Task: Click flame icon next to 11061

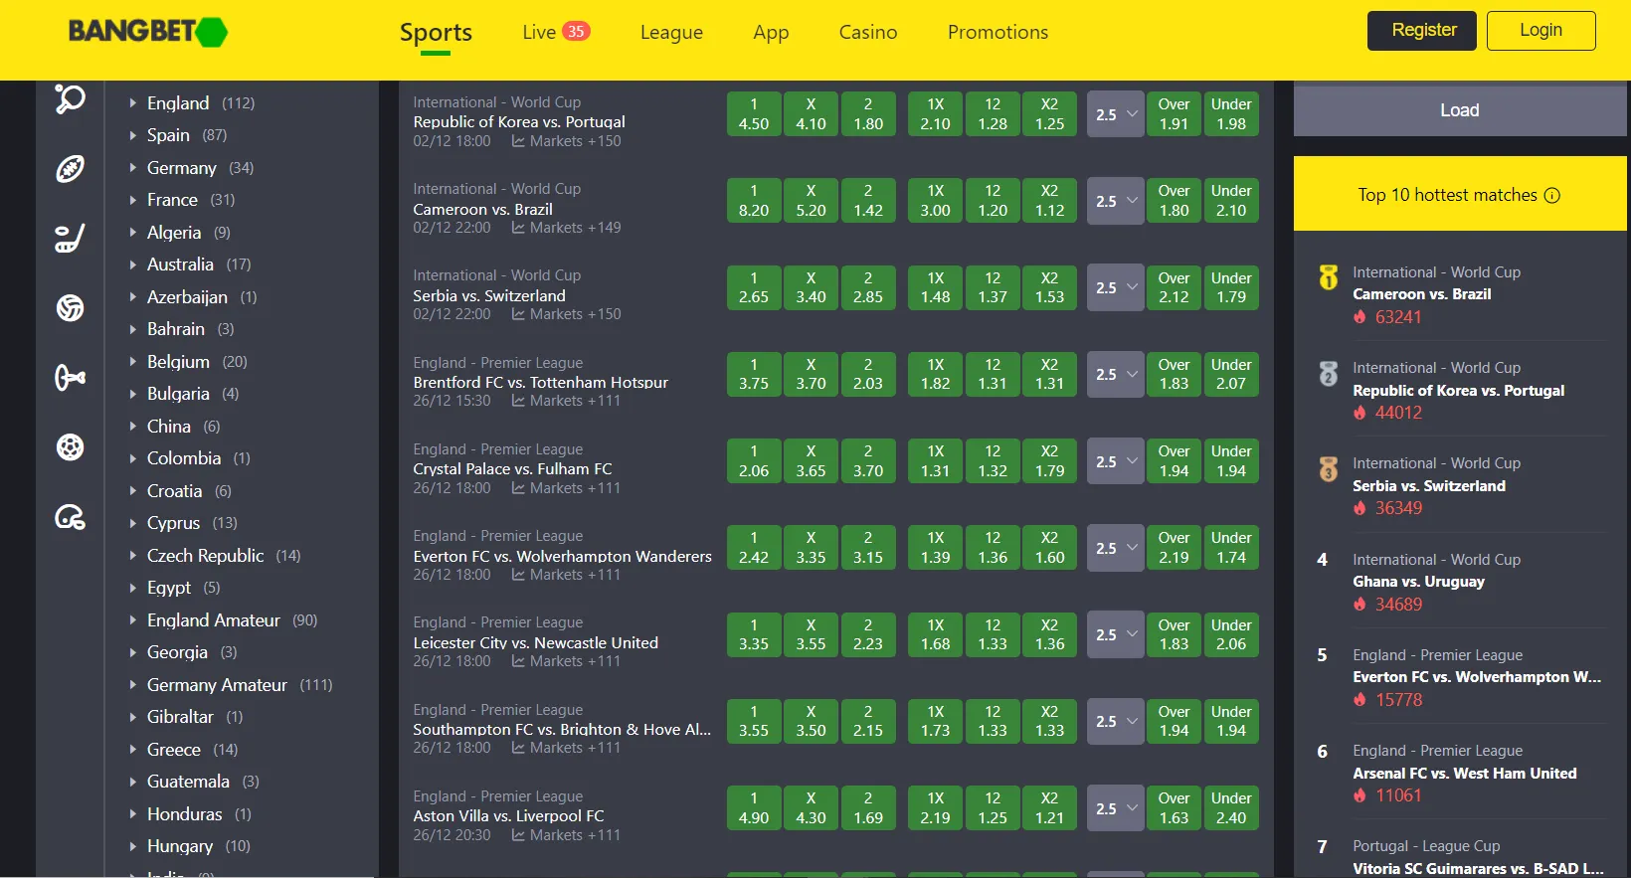Action: click(x=1359, y=795)
